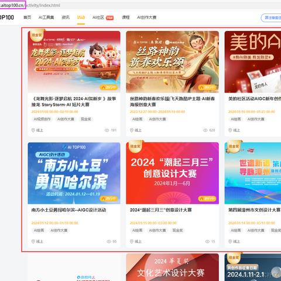
Task: Click the 现金奖 ribbon on 漳州 card
Action: point(234,146)
